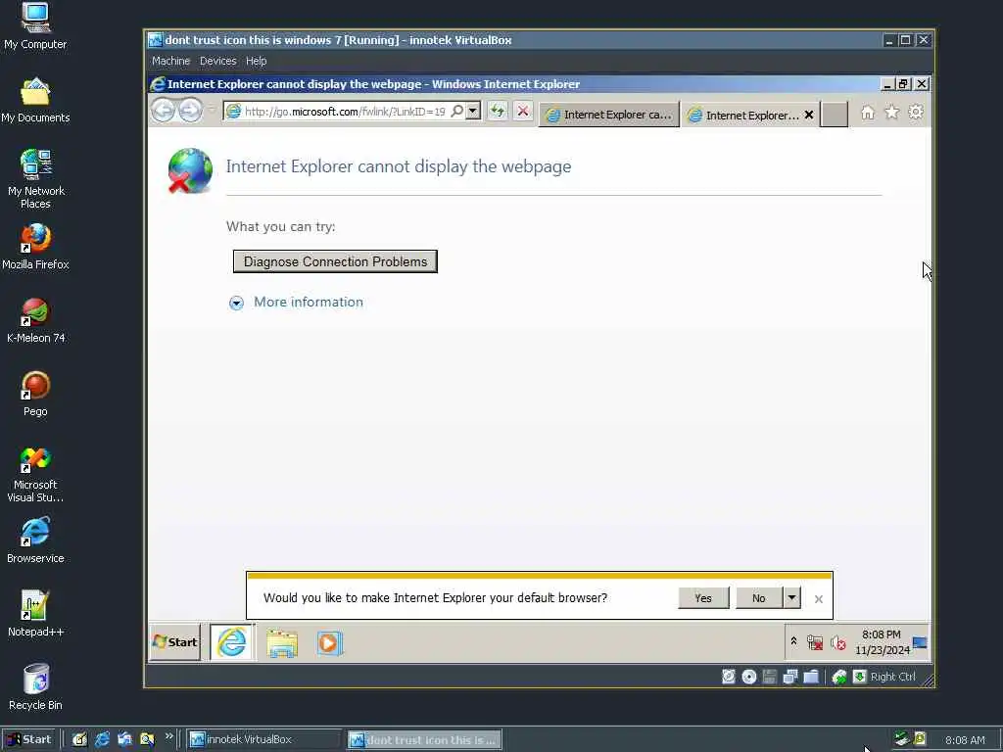The width and height of the screenshot is (1003, 752).
Task: Click VirtualBox CD/DVD status icon
Action: tap(749, 677)
